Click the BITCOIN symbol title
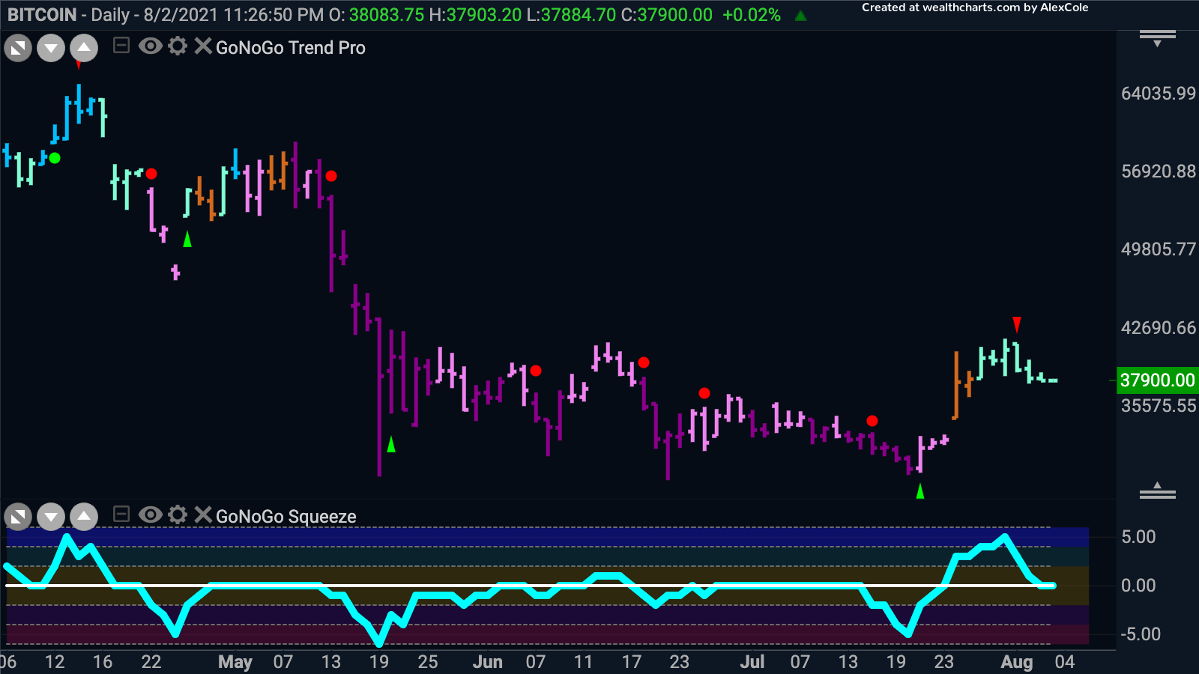 pos(42,15)
